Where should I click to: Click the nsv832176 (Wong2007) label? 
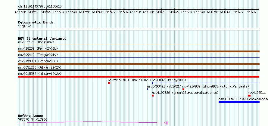click(36, 42)
